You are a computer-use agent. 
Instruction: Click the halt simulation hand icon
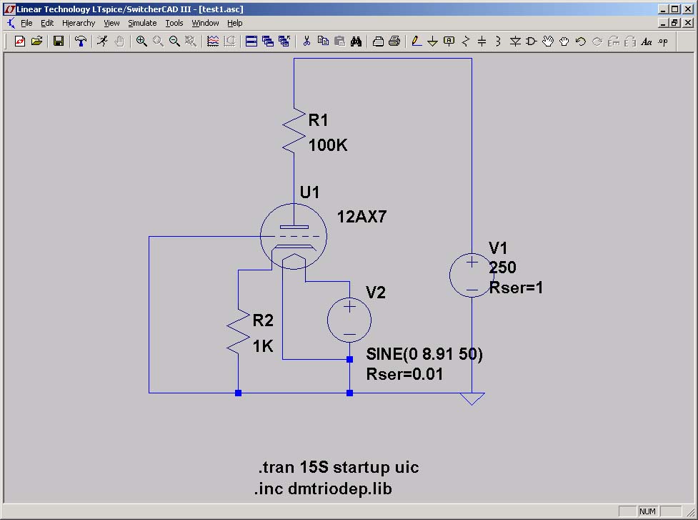pyautogui.click(x=119, y=41)
